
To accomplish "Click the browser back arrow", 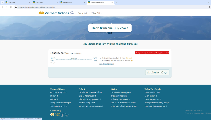I will click(2, 7).
